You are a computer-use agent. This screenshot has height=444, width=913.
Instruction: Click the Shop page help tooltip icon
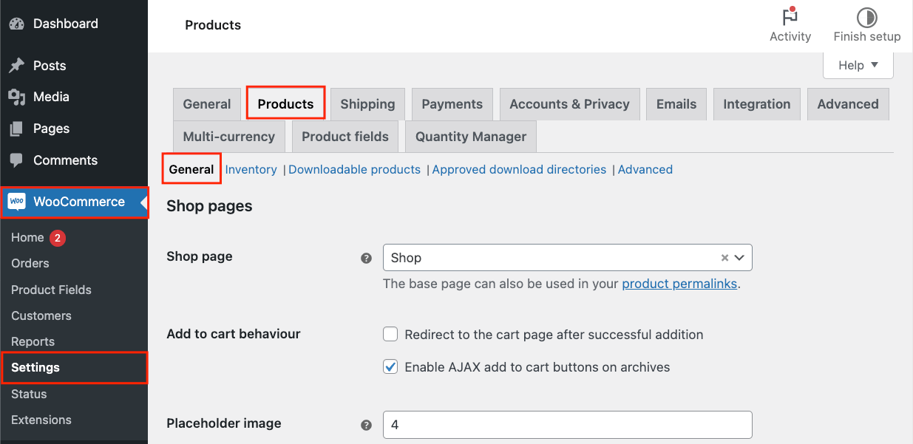pos(365,259)
